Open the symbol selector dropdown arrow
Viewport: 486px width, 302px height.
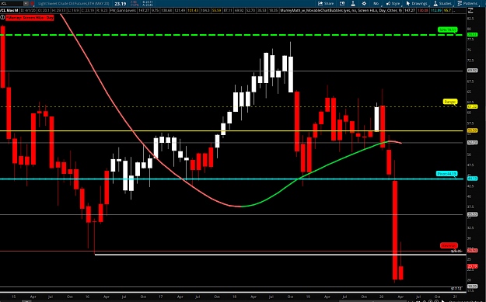[x=26, y=3]
